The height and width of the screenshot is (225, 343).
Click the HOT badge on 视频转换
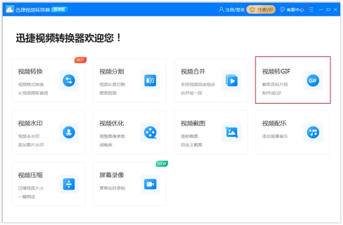80,60
